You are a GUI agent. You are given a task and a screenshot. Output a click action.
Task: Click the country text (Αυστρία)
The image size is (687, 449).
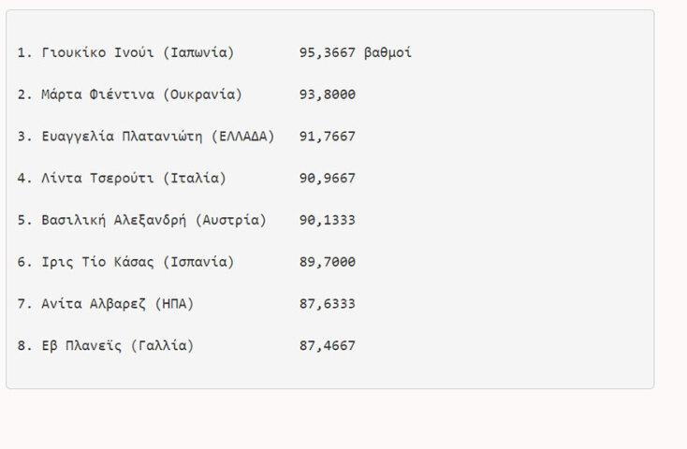tap(231, 221)
